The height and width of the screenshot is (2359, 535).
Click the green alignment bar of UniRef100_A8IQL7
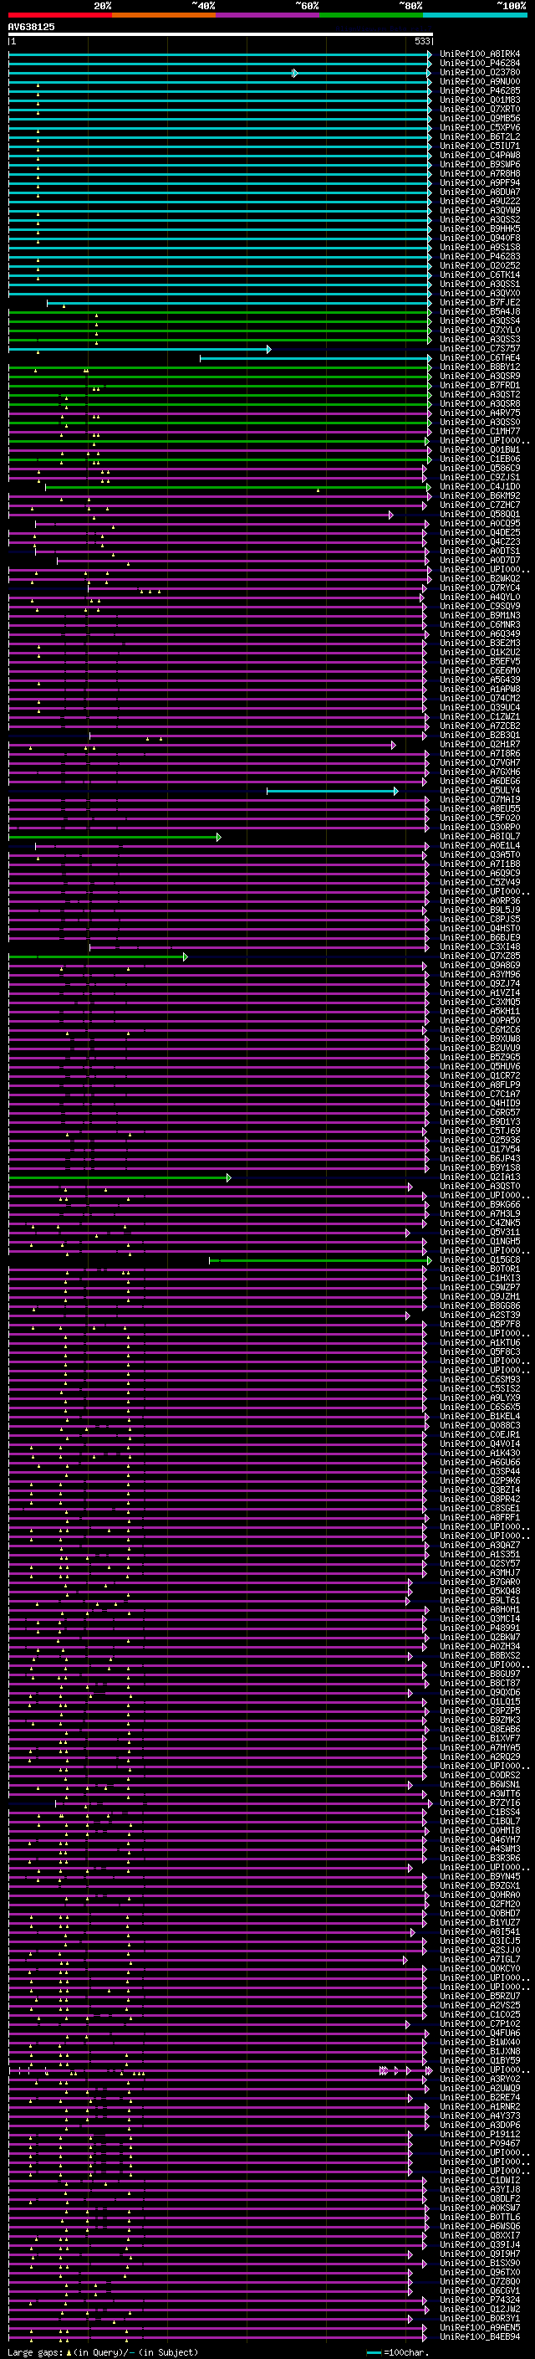[x=115, y=837]
